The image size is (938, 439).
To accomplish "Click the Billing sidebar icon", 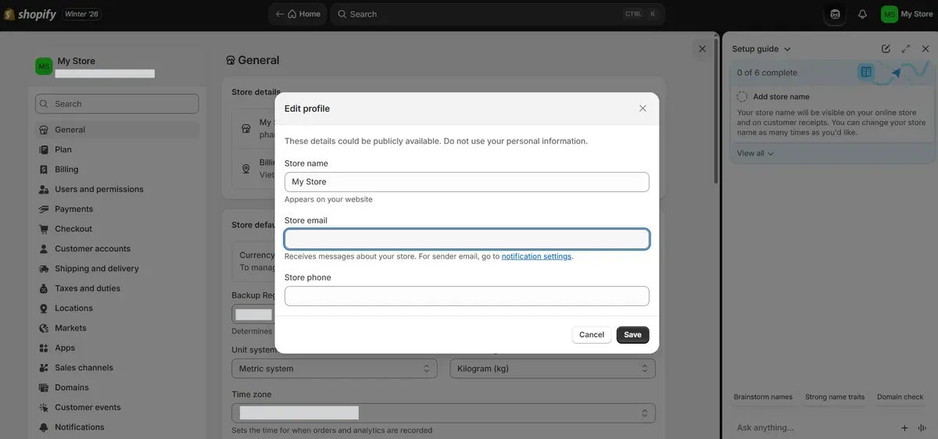I will 45,170.
